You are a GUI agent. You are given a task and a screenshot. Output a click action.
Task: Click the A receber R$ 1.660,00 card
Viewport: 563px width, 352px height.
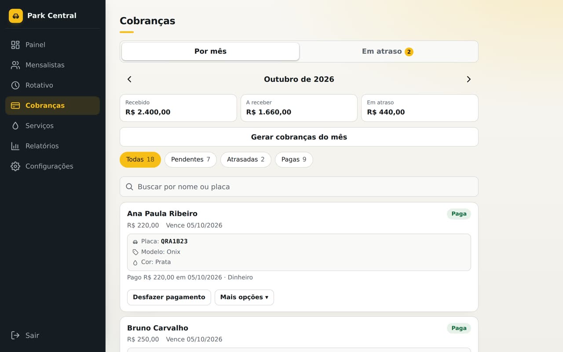(299, 108)
